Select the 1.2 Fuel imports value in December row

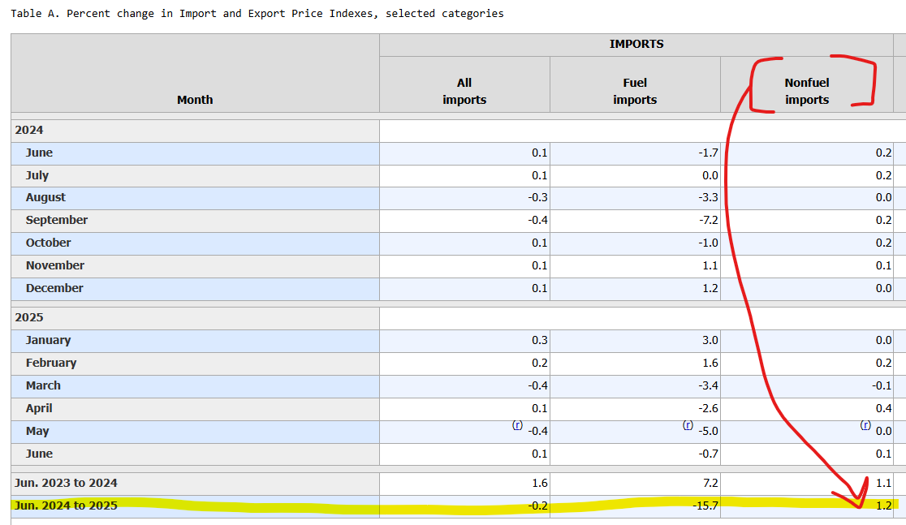[710, 288]
